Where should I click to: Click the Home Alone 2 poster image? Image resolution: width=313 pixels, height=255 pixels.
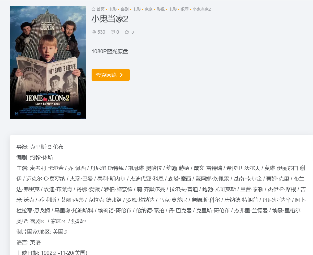coord(48,63)
